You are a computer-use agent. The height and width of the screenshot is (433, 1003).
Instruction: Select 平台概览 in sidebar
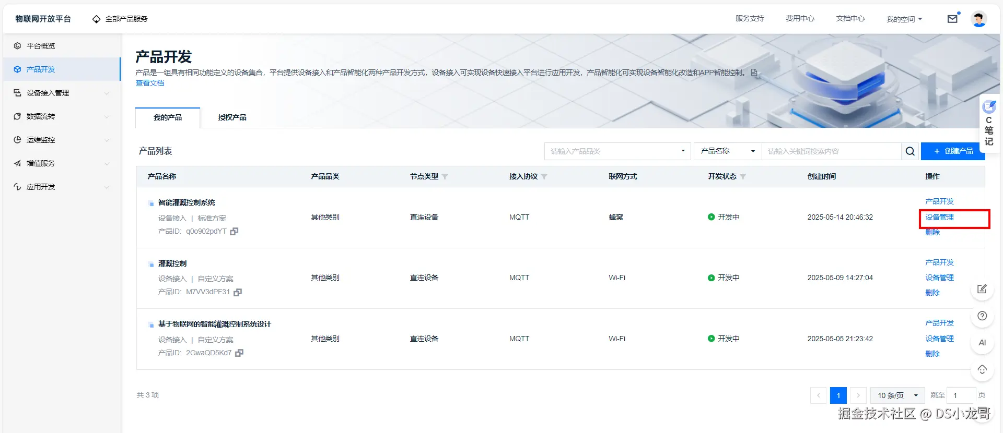coord(62,46)
